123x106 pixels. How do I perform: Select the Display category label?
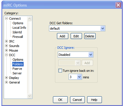coord(14,78)
